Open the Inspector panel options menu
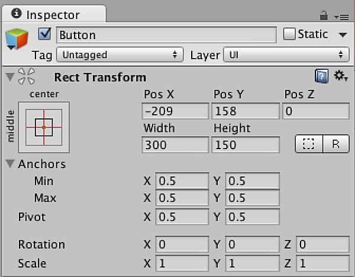The width and height of the screenshot is (355, 277). (341, 17)
